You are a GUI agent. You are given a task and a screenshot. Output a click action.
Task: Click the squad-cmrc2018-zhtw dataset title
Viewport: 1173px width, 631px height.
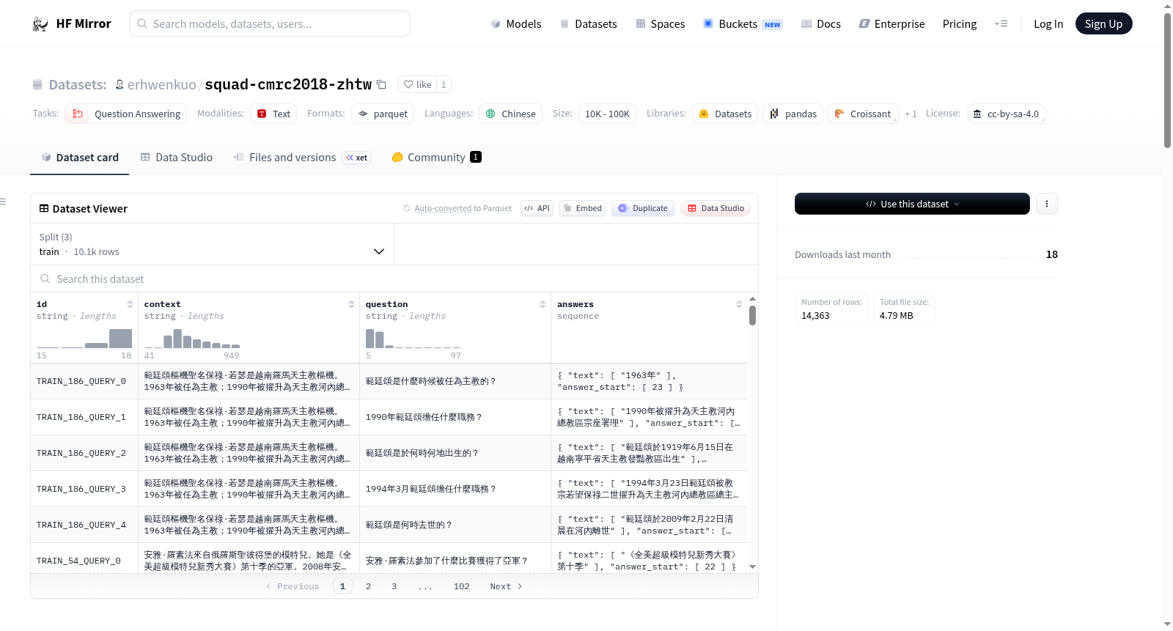point(288,84)
